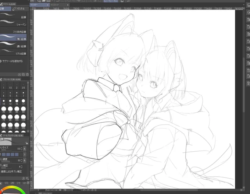Open the color panel menu dropdown arrow
Screen dimensions: 250x194
click(28, 183)
